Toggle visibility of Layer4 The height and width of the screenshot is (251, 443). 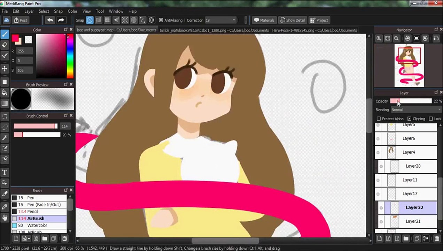(378, 152)
